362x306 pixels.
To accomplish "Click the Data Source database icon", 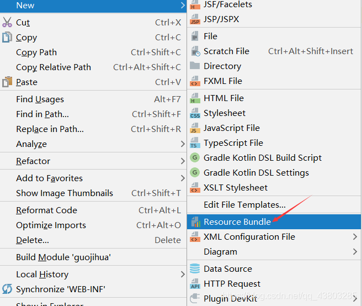I will [195, 268].
